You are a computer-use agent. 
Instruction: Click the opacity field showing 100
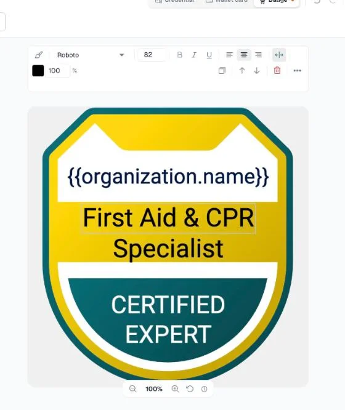(58, 71)
